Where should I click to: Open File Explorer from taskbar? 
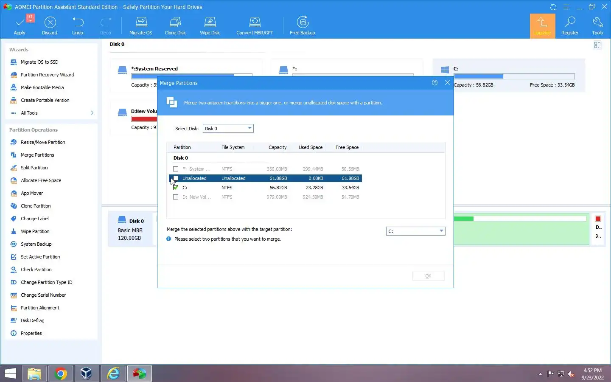(34, 374)
